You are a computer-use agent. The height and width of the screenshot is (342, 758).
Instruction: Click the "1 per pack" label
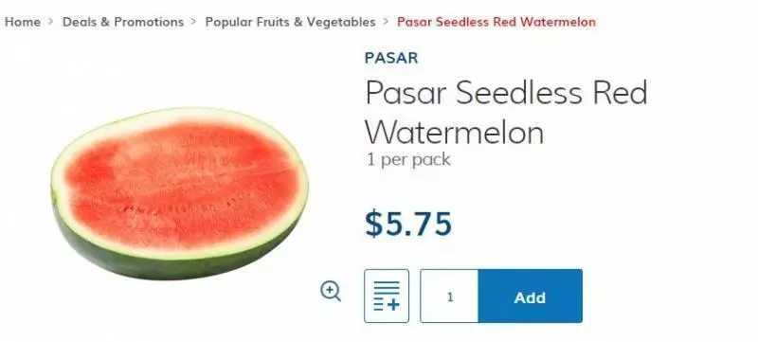(408, 159)
